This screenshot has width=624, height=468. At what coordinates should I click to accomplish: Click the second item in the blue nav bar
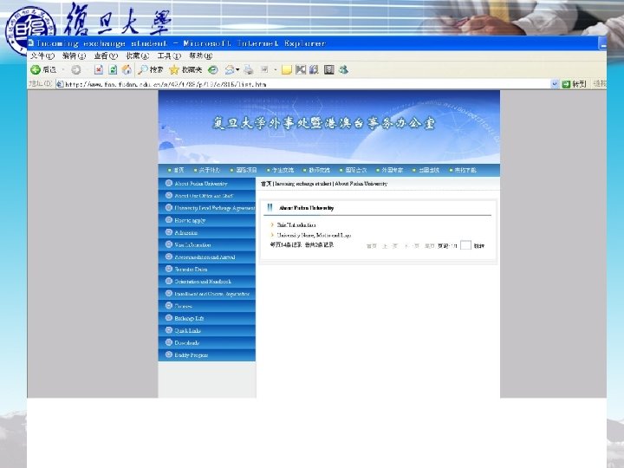[210, 170]
